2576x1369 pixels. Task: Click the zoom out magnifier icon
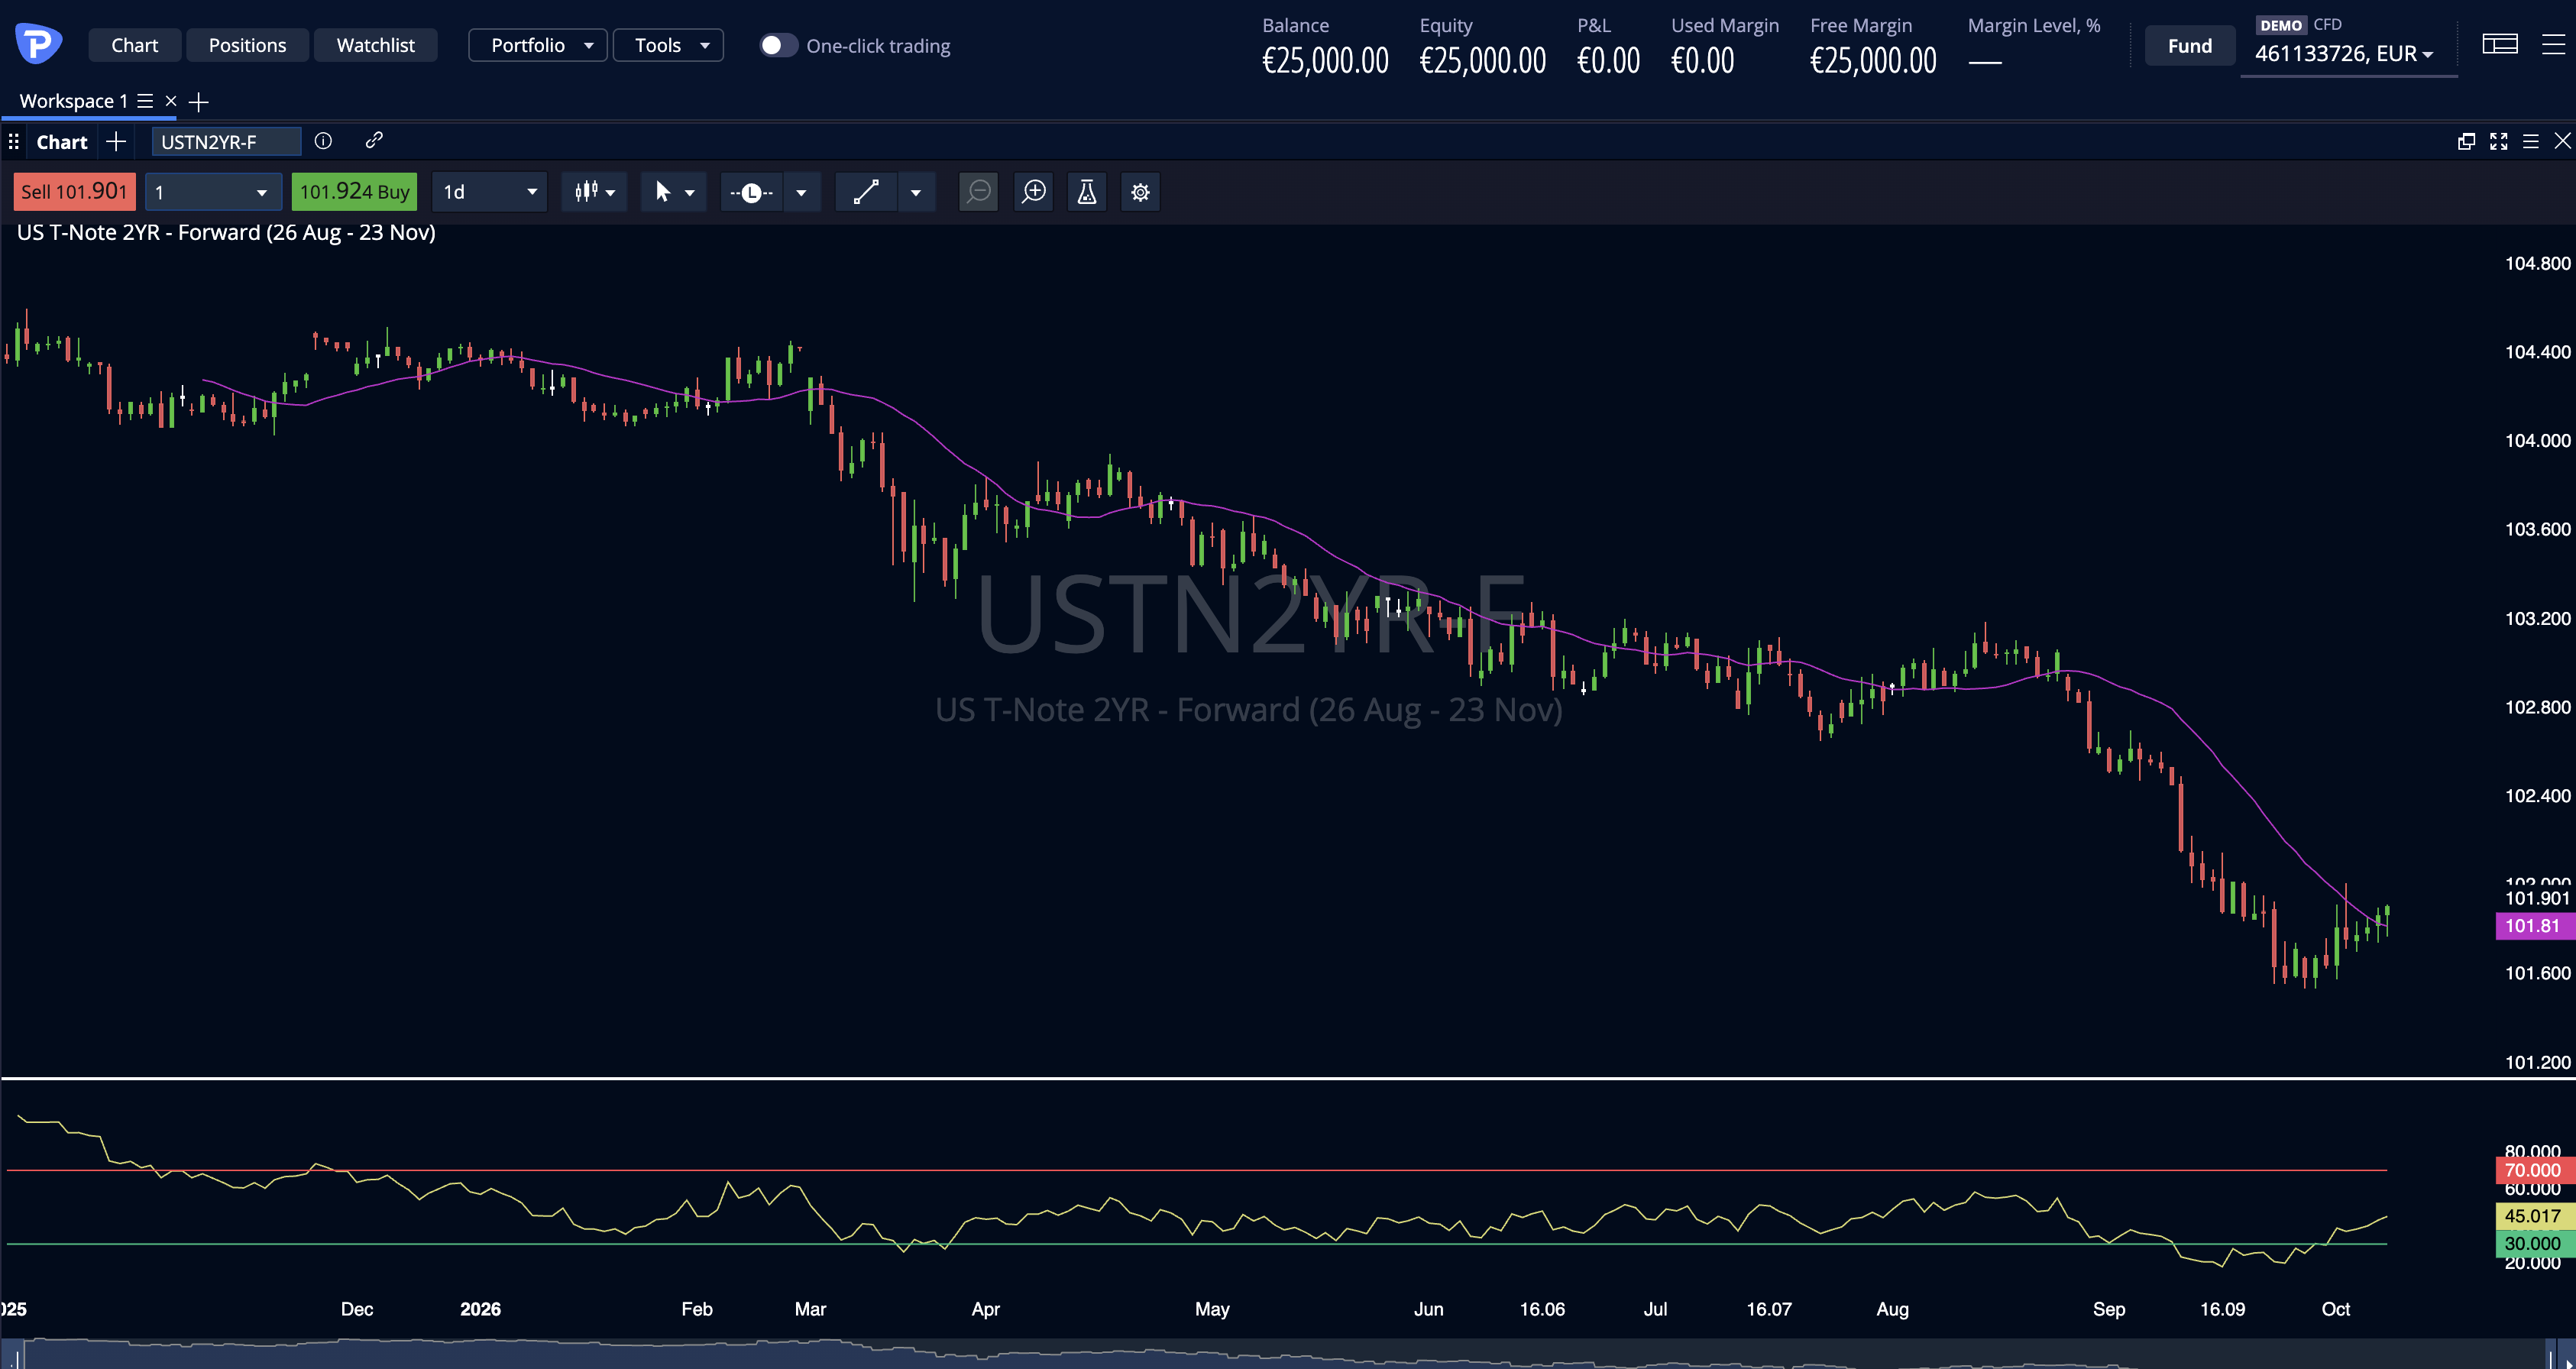[x=979, y=191]
